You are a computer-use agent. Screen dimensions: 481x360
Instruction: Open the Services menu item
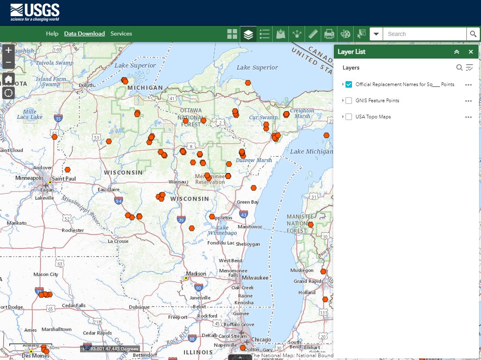tap(121, 34)
